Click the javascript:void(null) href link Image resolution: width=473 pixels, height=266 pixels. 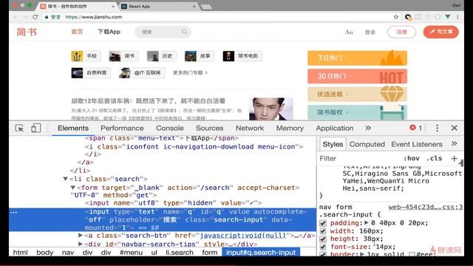tap(242, 235)
